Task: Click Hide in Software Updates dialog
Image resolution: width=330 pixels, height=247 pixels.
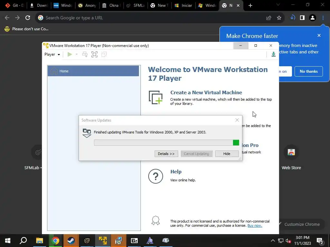Action: [x=227, y=154]
